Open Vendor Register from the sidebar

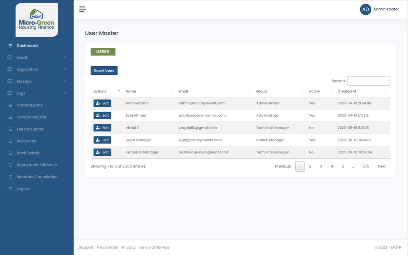(x=31, y=117)
